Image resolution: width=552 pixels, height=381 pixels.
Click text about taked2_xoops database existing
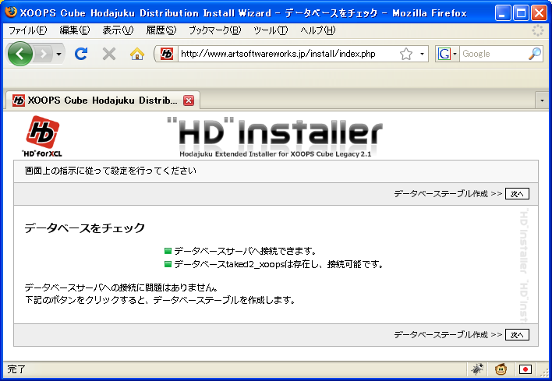point(278,264)
